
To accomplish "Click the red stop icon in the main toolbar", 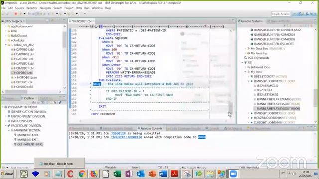I will pyautogui.click(x=15, y=14).
